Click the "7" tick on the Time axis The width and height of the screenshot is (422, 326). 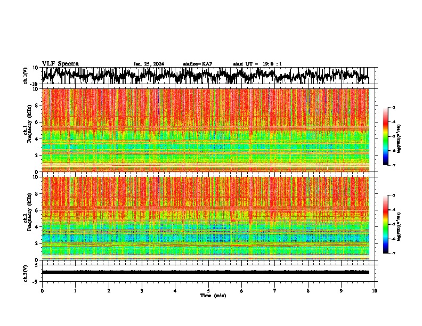coord(275,291)
